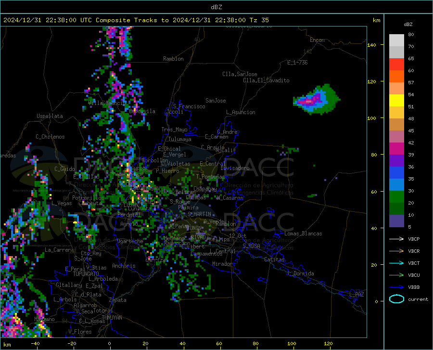The image size is (433, 350).
Task: Click the 'Manzano' map label
Action: click(x=44, y=319)
